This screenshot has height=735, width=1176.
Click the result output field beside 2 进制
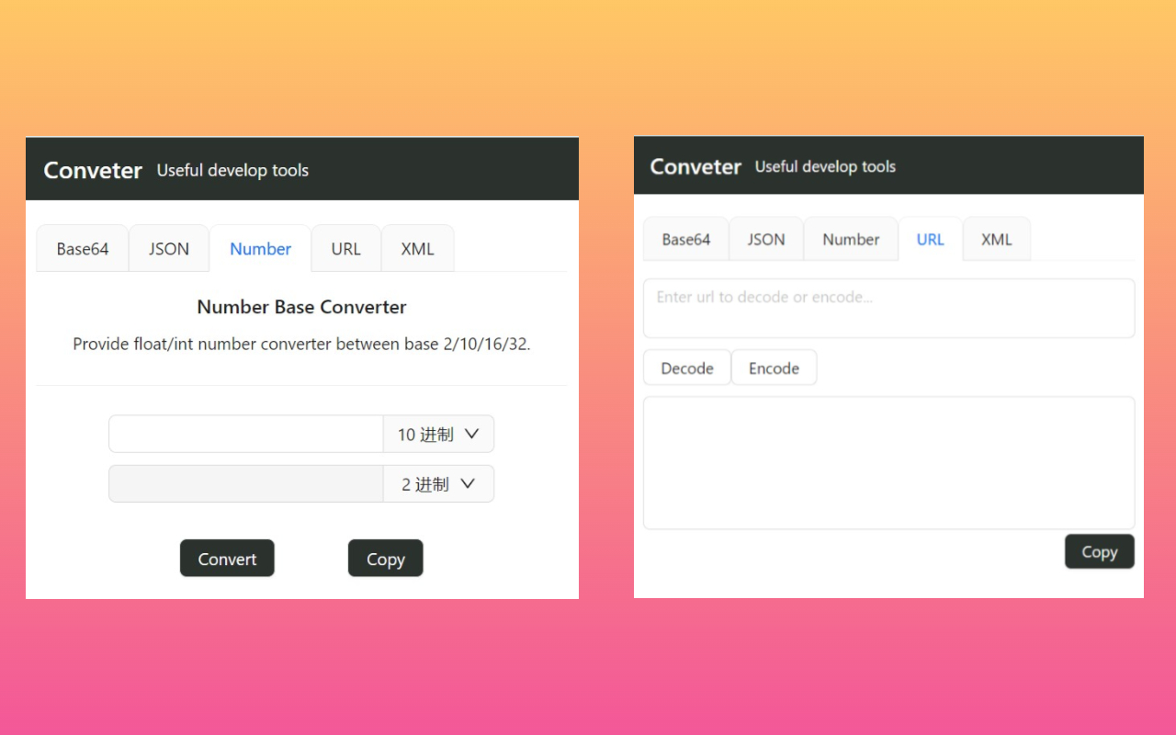click(x=246, y=484)
